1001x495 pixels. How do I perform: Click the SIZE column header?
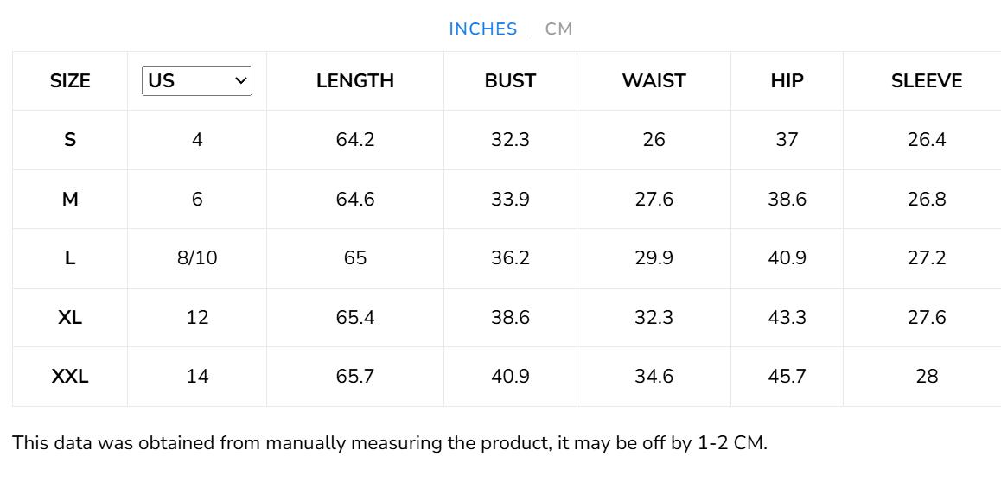click(x=70, y=81)
